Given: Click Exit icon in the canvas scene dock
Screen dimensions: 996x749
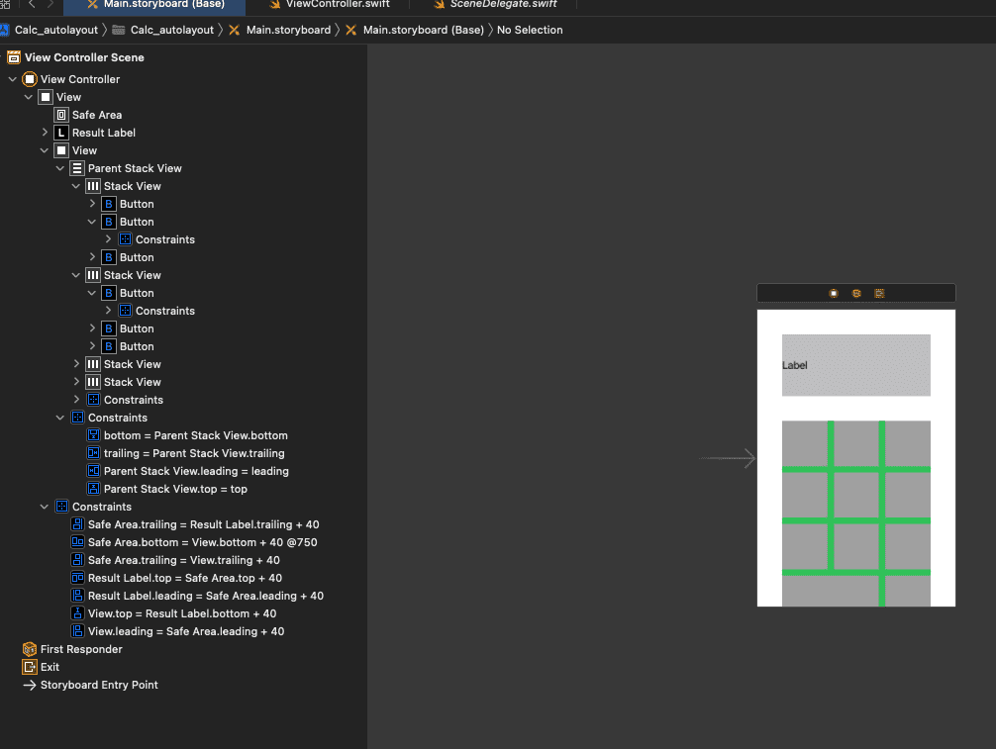Looking at the screenshot, I should (x=879, y=293).
